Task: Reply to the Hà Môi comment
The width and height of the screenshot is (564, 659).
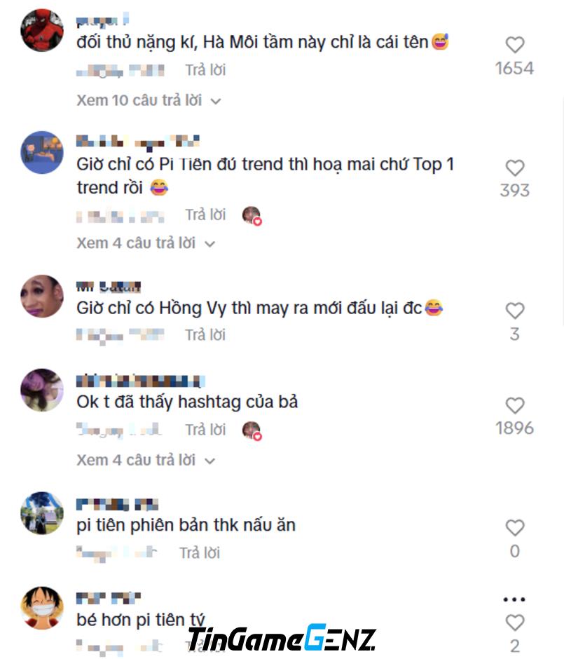Action: (205, 70)
